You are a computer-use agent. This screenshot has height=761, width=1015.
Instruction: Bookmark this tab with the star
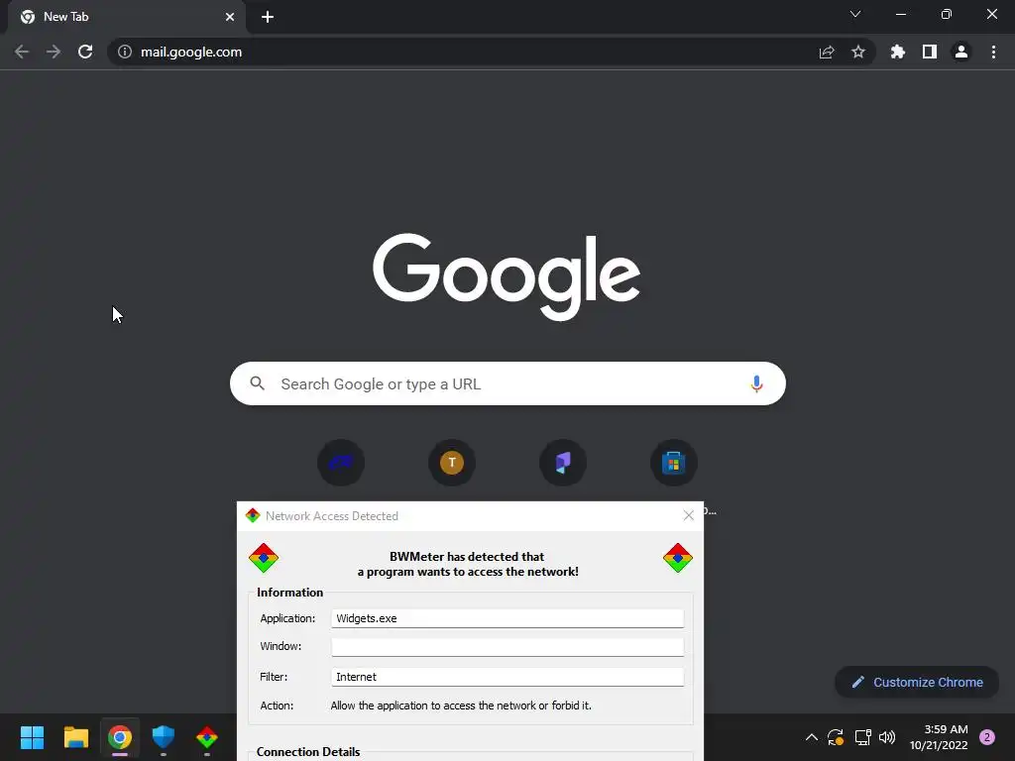(858, 52)
